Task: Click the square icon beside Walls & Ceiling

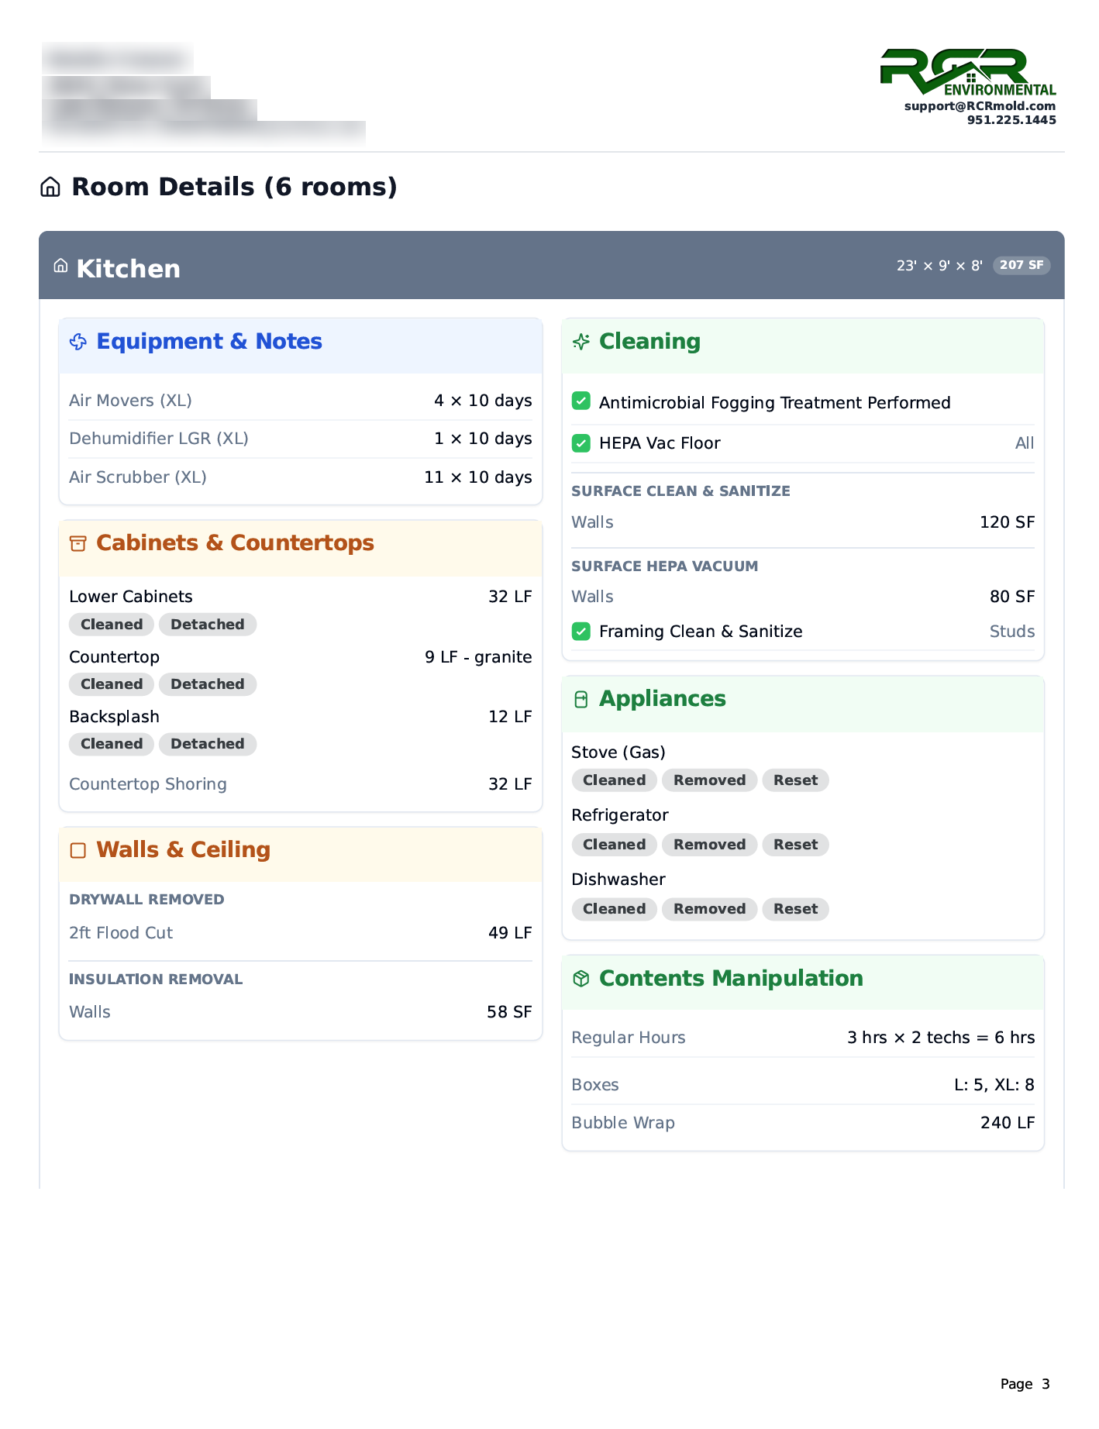Action: point(78,850)
